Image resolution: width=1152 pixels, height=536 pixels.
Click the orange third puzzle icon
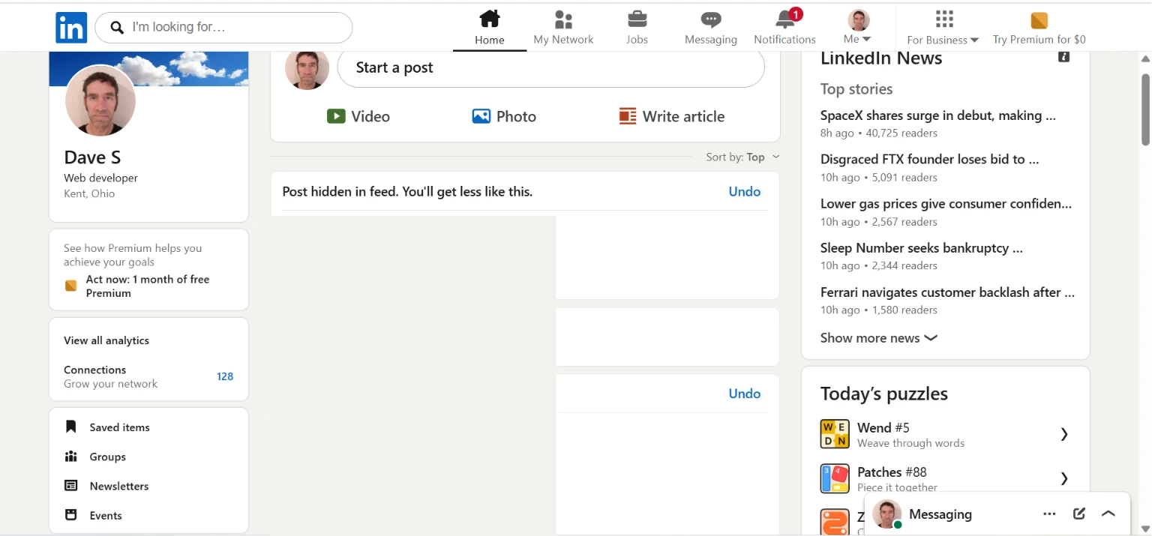[x=835, y=522]
